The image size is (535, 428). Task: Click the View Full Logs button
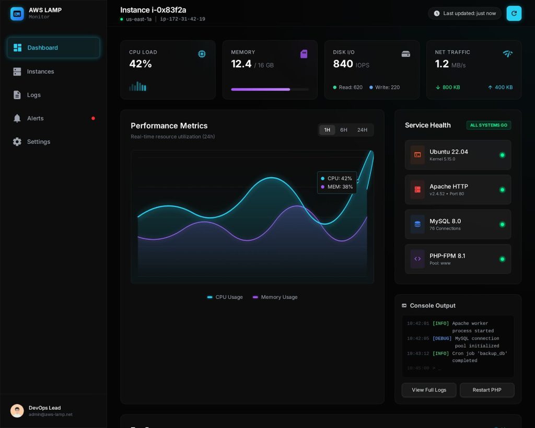click(x=428, y=390)
